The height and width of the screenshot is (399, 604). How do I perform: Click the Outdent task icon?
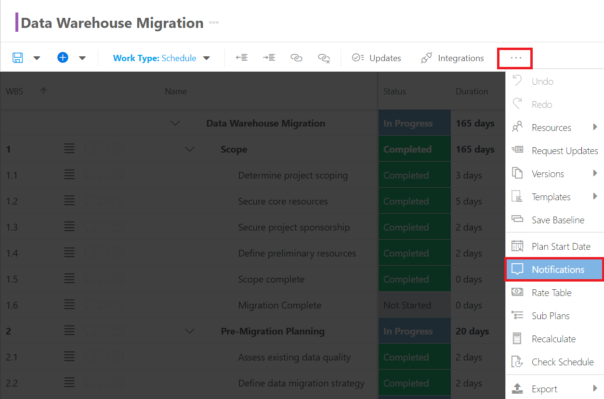tap(242, 58)
